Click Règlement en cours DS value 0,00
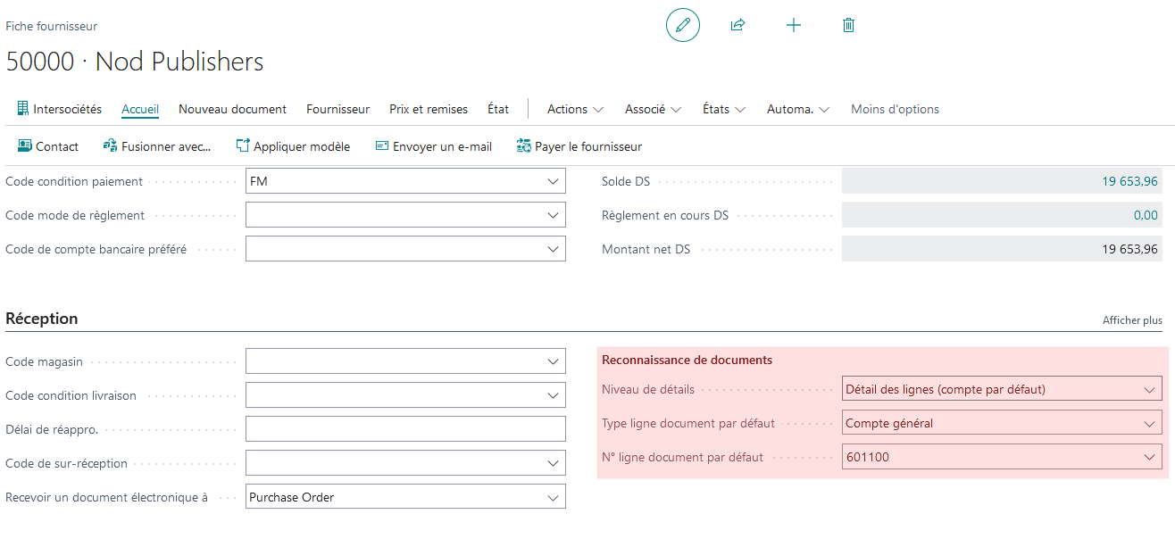 click(x=1146, y=215)
